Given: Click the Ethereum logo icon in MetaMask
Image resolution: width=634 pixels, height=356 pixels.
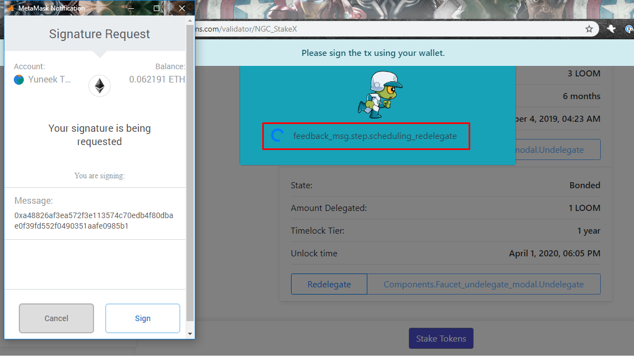Looking at the screenshot, I should (100, 86).
